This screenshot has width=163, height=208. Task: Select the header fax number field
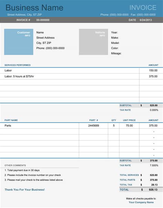click(x=143, y=15)
